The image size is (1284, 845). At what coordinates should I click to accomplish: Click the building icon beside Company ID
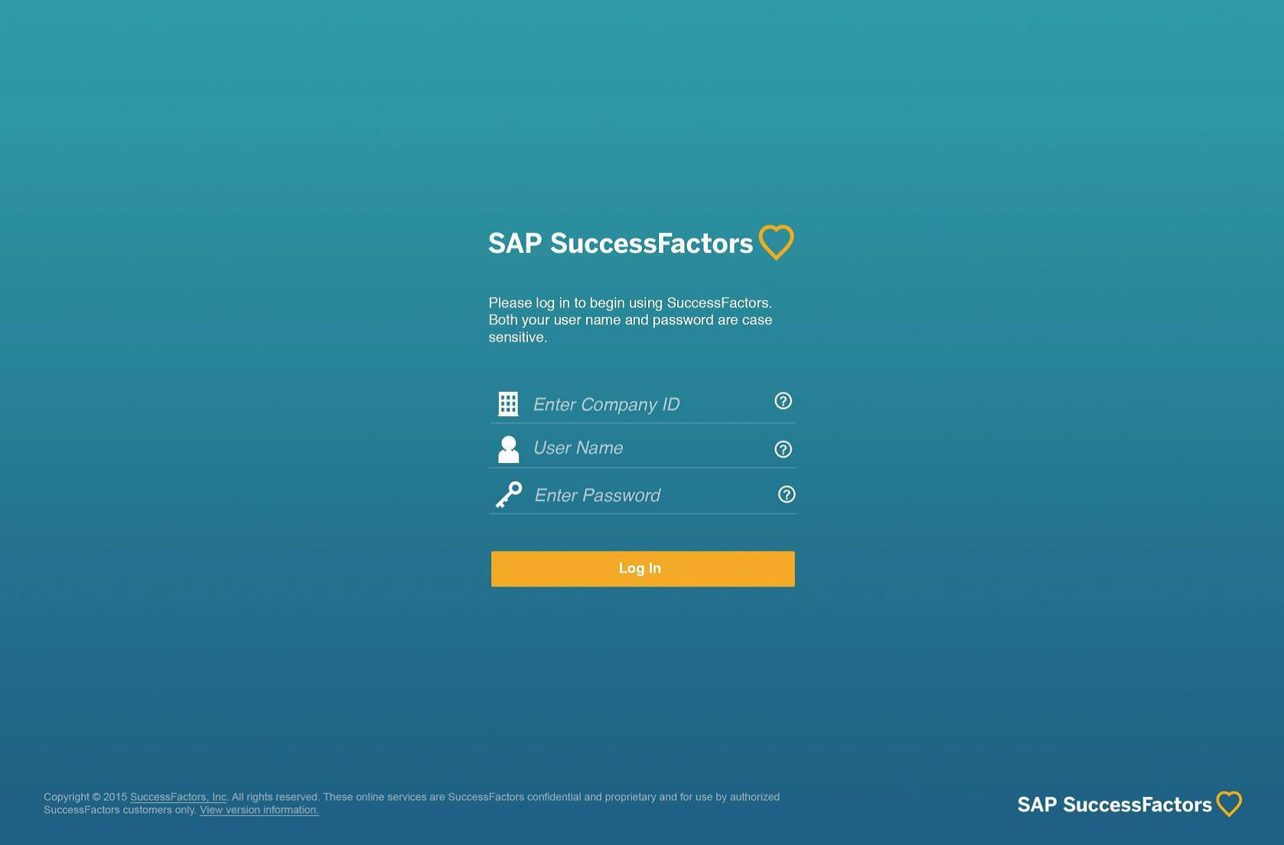(508, 403)
